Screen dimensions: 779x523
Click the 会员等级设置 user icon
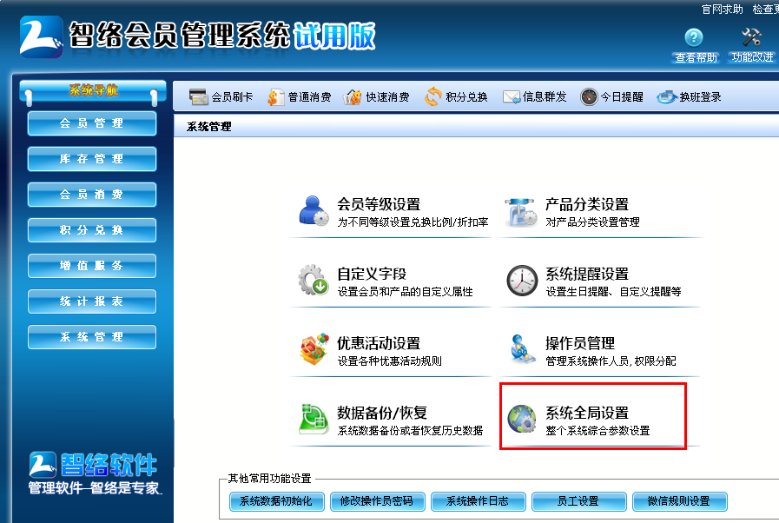point(314,211)
